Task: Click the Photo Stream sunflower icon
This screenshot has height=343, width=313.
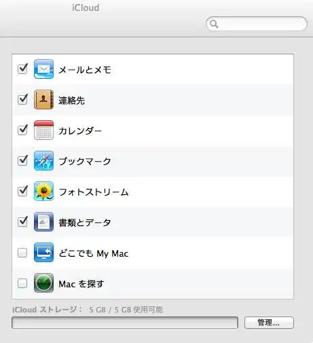Action: (x=43, y=191)
